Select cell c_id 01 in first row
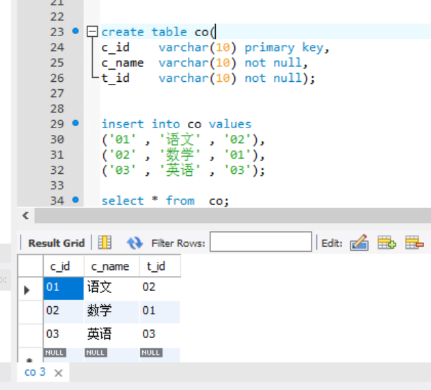 (64, 288)
